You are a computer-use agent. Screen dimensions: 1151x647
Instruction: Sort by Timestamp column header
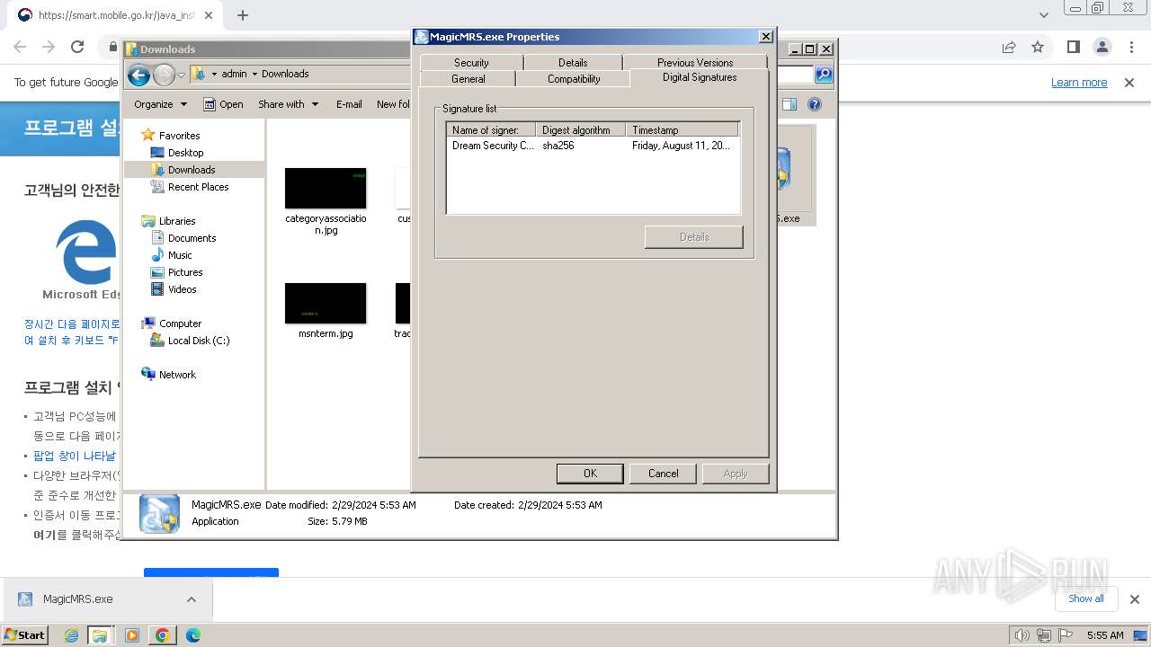click(682, 129)
